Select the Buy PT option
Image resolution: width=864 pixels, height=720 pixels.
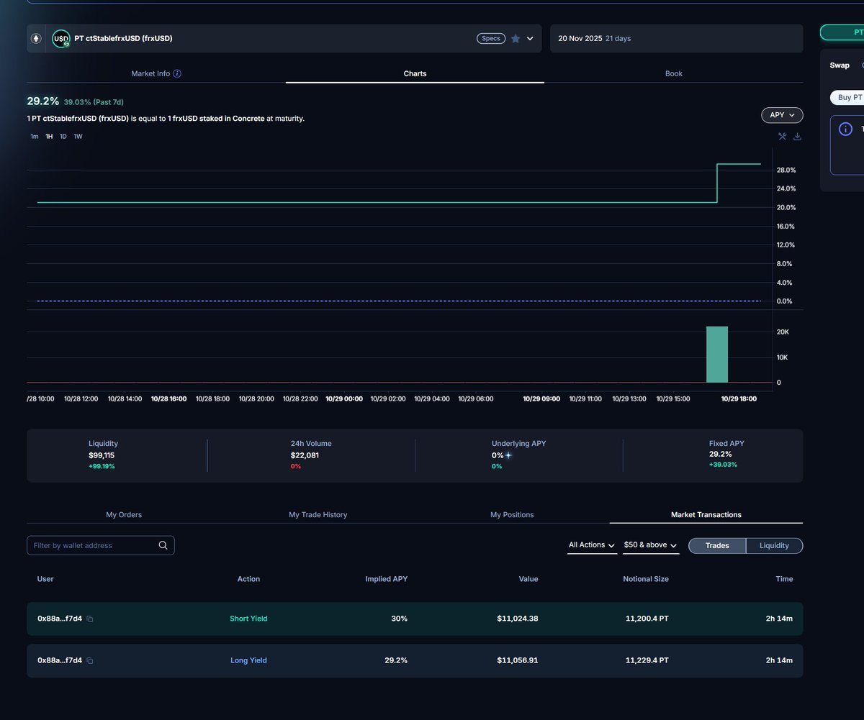[x=847, y=97]
